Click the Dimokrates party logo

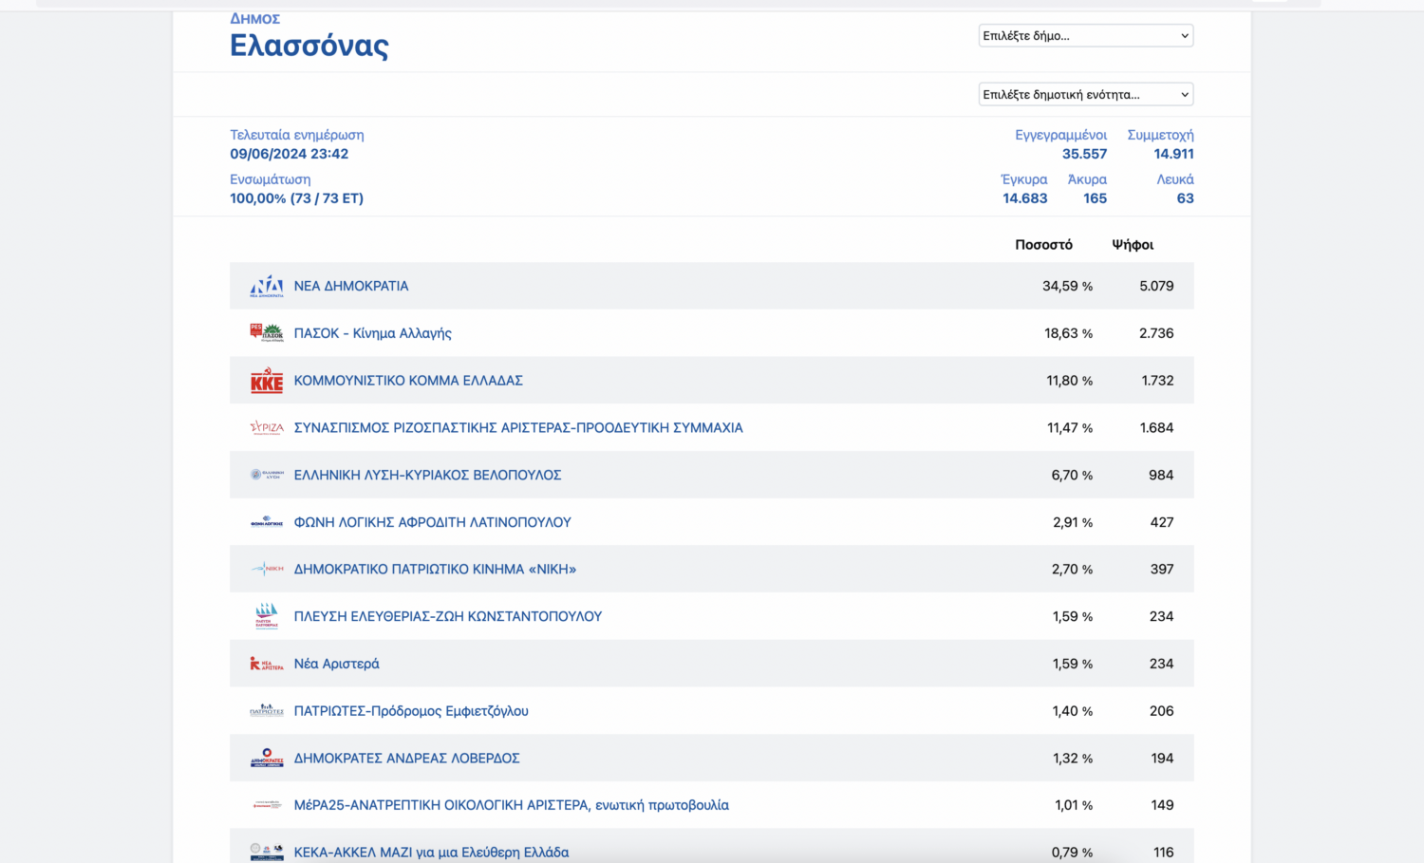click(x=267, y=758)
